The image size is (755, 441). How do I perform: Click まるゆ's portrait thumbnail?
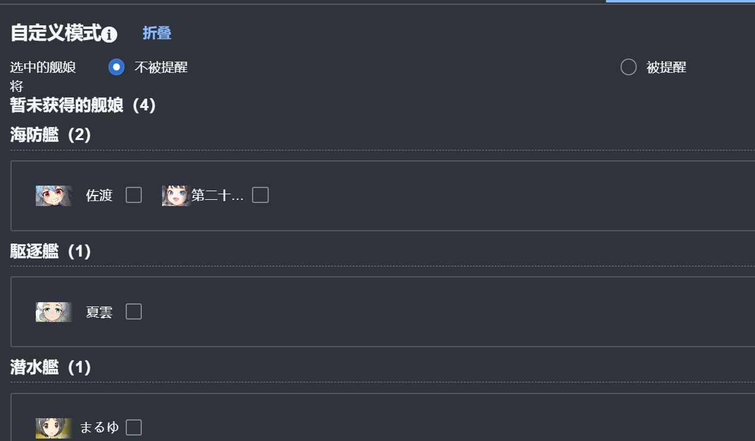click(x=54, y=428)
